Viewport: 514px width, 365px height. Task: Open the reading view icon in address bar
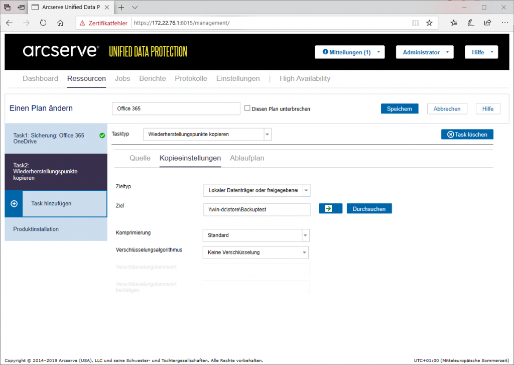415,23
